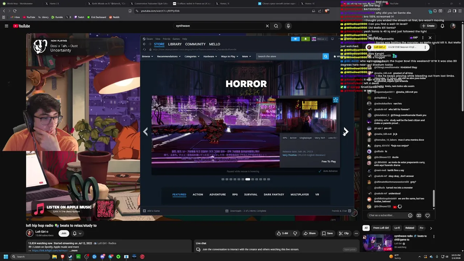464x261 pixels.
Task: Open more actions ellipsis beside Clip
Action: tap(356, 233)
